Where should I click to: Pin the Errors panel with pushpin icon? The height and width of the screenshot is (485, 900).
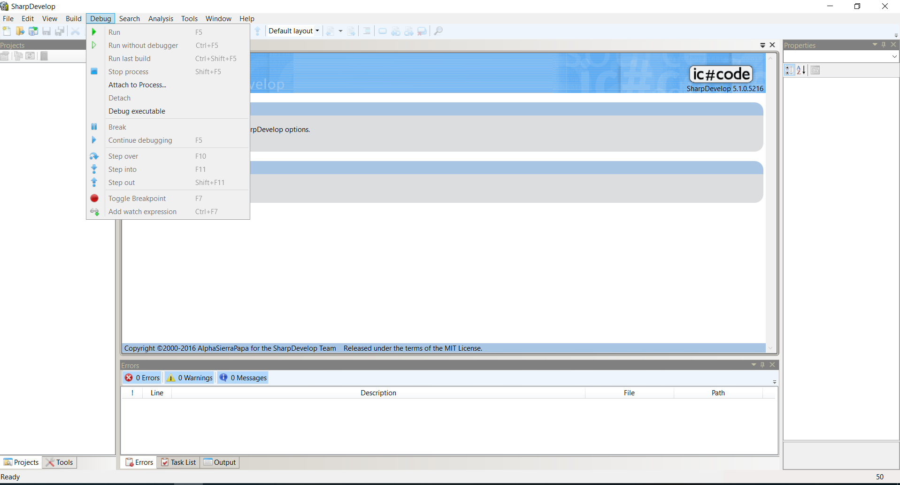pyautogui.click(x=762, y=365)
